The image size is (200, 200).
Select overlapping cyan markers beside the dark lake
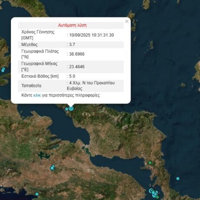click(x=53, y=168)
